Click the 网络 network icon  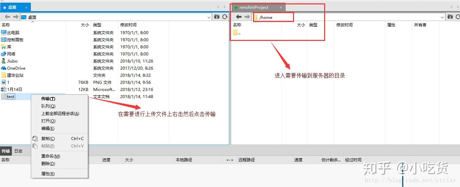(x=4, y=54)
